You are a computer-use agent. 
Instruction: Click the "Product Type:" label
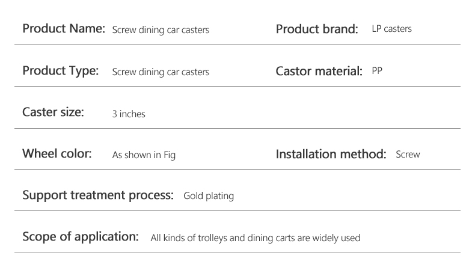tap(60, 71)
